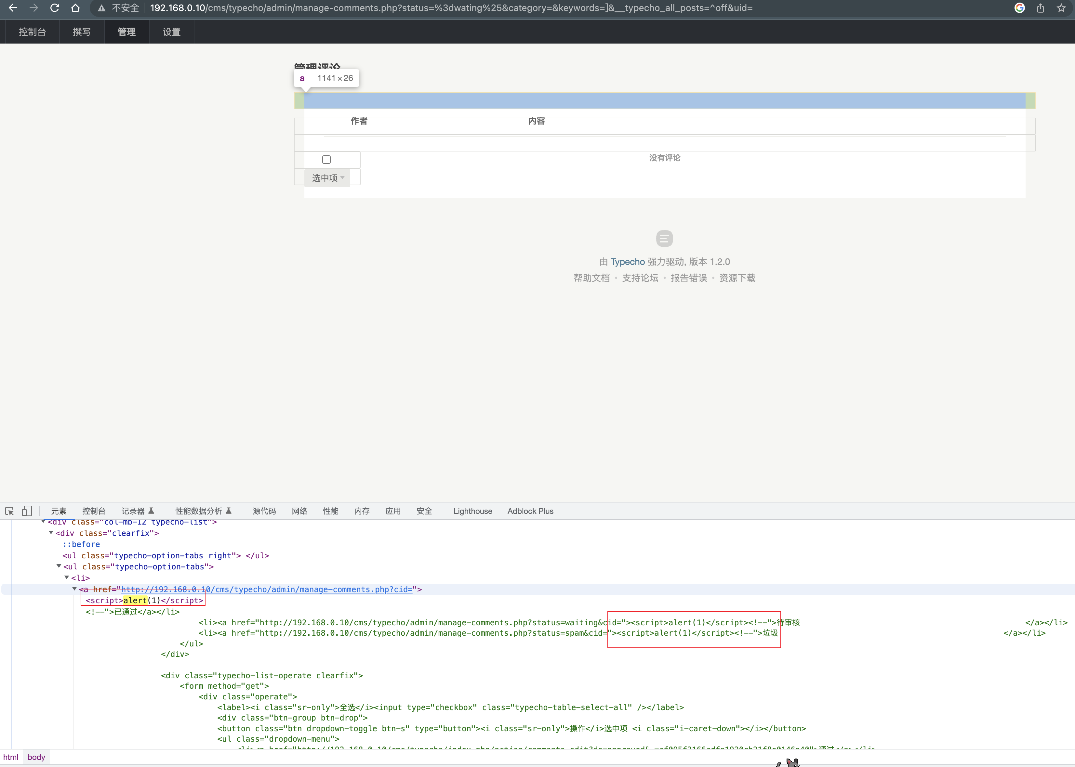Click the Google icon in address bar

pyautogui.click(x=1019, y=8)
